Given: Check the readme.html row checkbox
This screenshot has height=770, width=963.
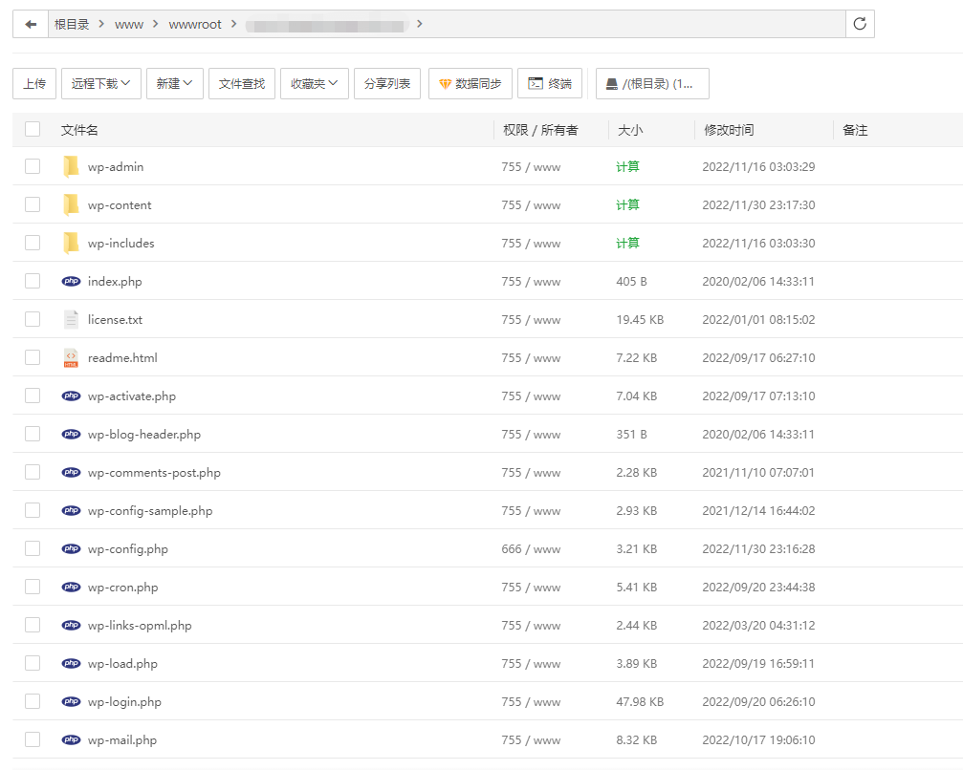Looking at the screenshot, I should pos(33,357).
